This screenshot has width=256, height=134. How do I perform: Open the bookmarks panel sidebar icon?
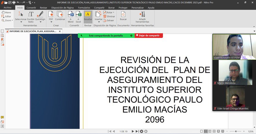2,40
